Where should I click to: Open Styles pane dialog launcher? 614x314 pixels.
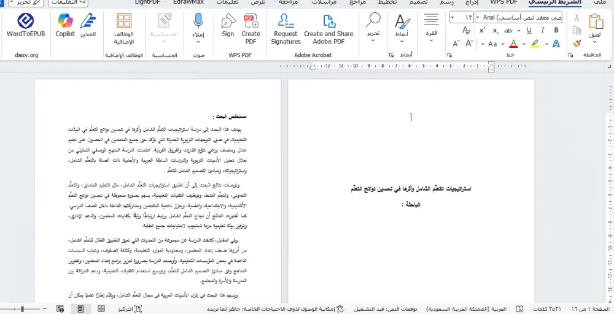(391, 55)
